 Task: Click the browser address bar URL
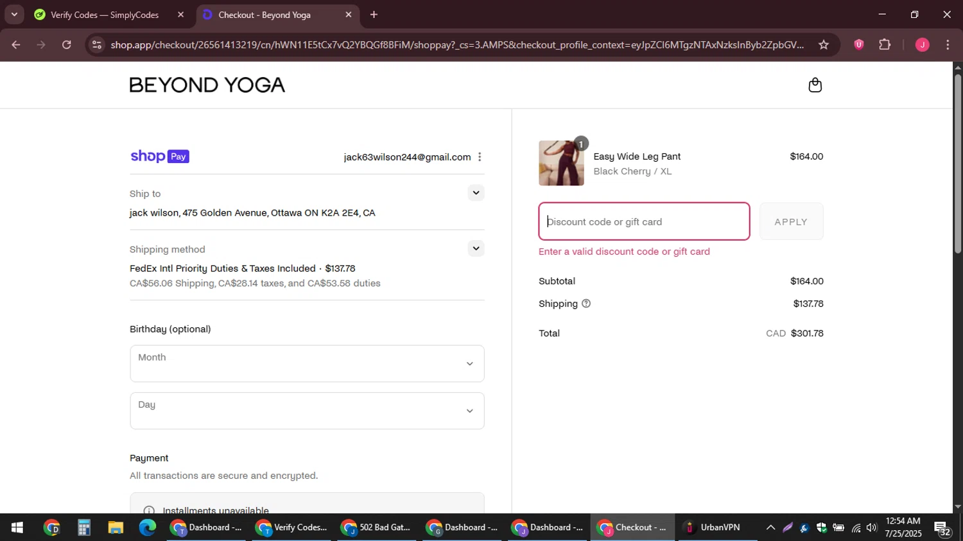tap(456, 45)
